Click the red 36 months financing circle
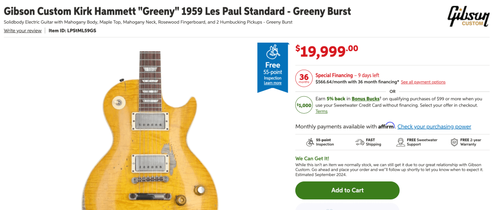Image resolution: width=497 pixels, height=210 pixels. (x=304, y=78)
